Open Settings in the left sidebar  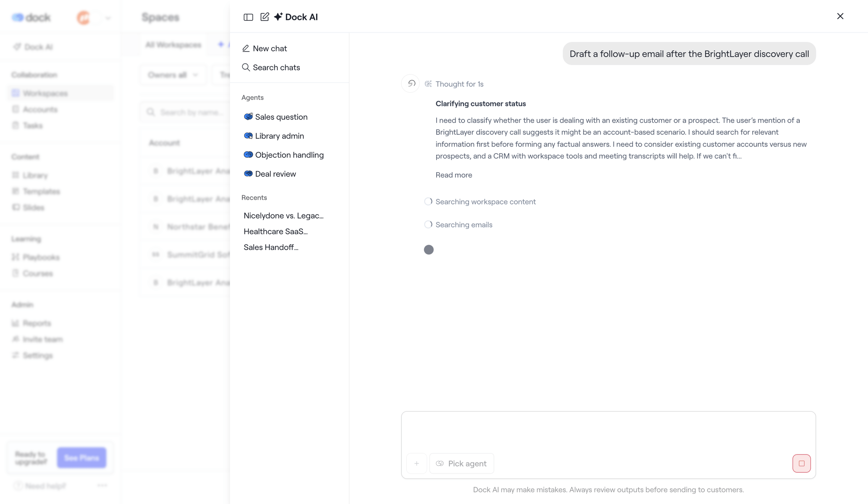click(x=33, y=356)
